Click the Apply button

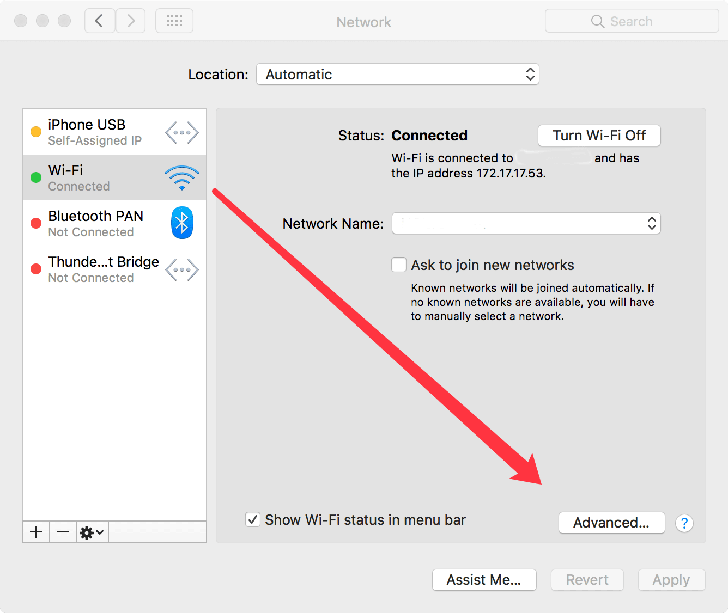tap(672, 580)
